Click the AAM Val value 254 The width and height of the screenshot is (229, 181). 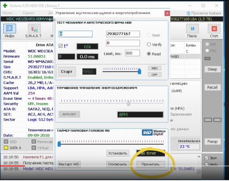(31, 93)
